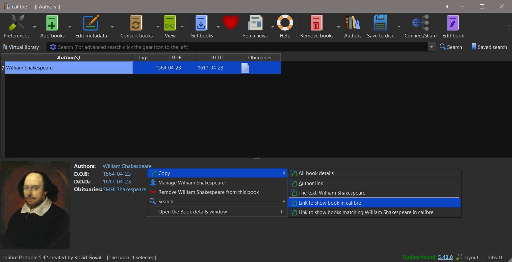This screenshot has height=262, width=512.
Task: Open the Fetch news icon
Action: click(x=255, y=23)
